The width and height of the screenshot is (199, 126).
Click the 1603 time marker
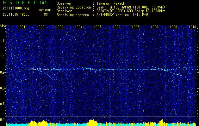tap(59, 27)
